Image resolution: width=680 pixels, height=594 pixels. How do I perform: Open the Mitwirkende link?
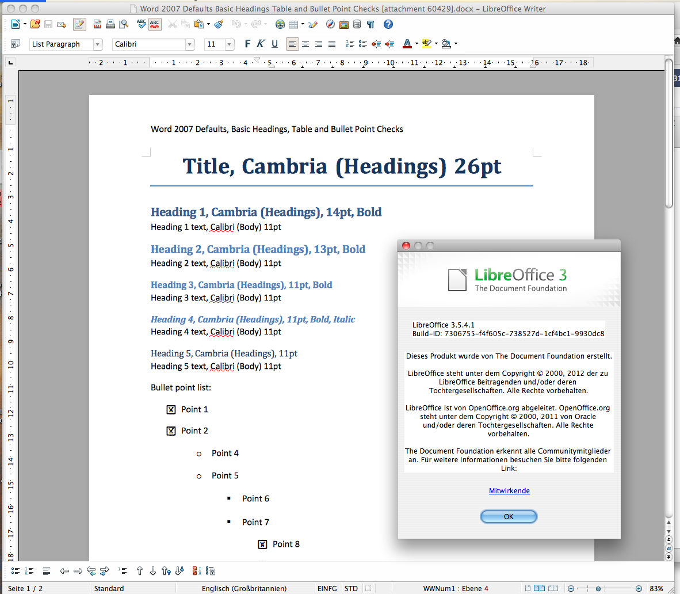pos(509,491)
